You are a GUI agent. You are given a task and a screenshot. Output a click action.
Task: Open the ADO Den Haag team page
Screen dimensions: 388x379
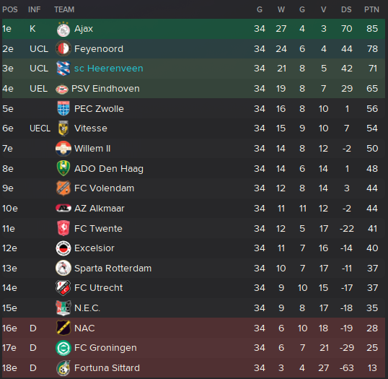[x=109, y=169]
